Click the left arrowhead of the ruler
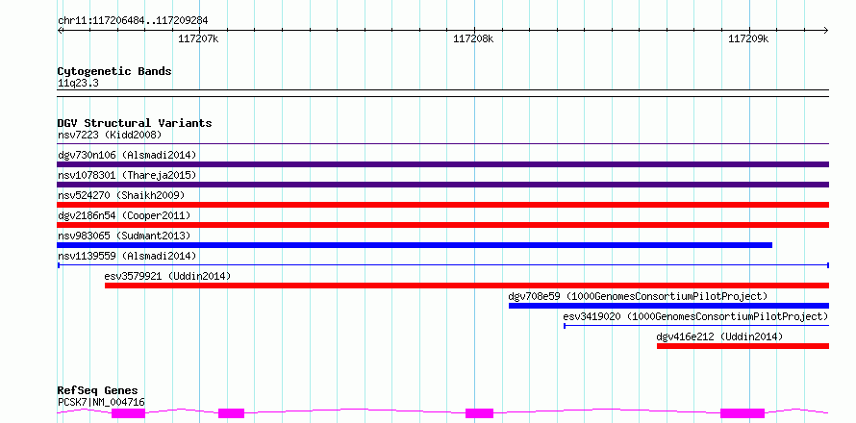 click(60, 30)
